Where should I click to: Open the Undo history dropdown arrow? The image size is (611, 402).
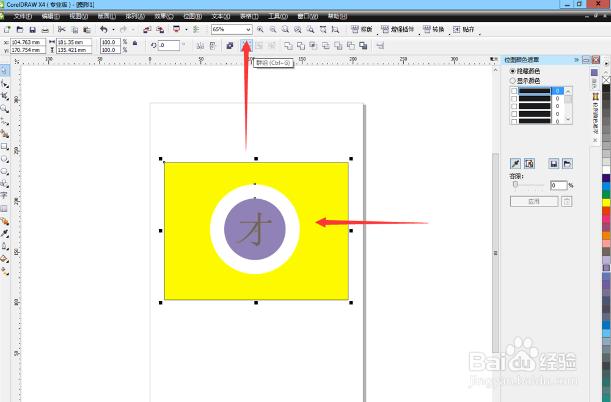tap(114, 29)
